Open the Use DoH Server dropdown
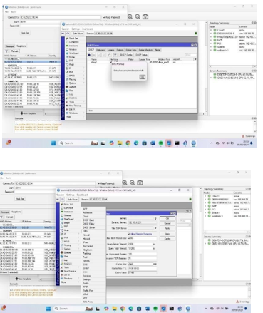Image resolution: width=263 pixels, height=313 pixels. pyautogui.click(x=155, y=228)
